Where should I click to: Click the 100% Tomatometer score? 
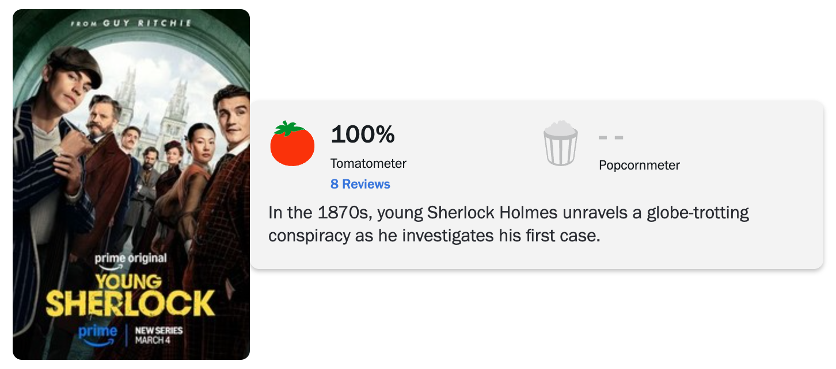tap(363, 134)
